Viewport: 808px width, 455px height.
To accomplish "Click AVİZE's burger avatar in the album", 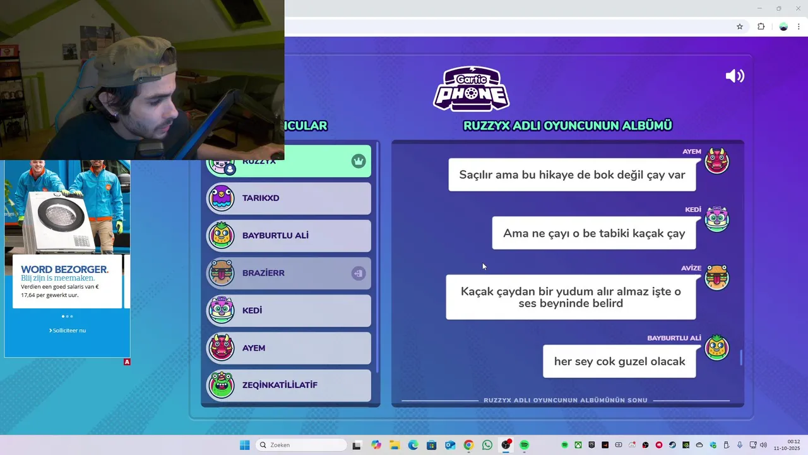I will (717, 277).
